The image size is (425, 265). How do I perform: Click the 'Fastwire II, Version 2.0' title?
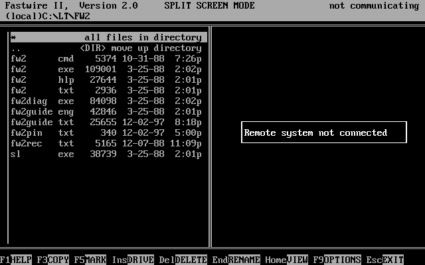[72, 5]
